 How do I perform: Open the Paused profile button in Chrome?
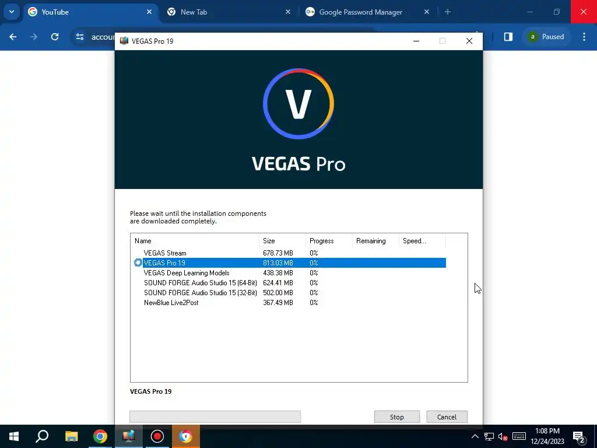(x=546, y=37)
